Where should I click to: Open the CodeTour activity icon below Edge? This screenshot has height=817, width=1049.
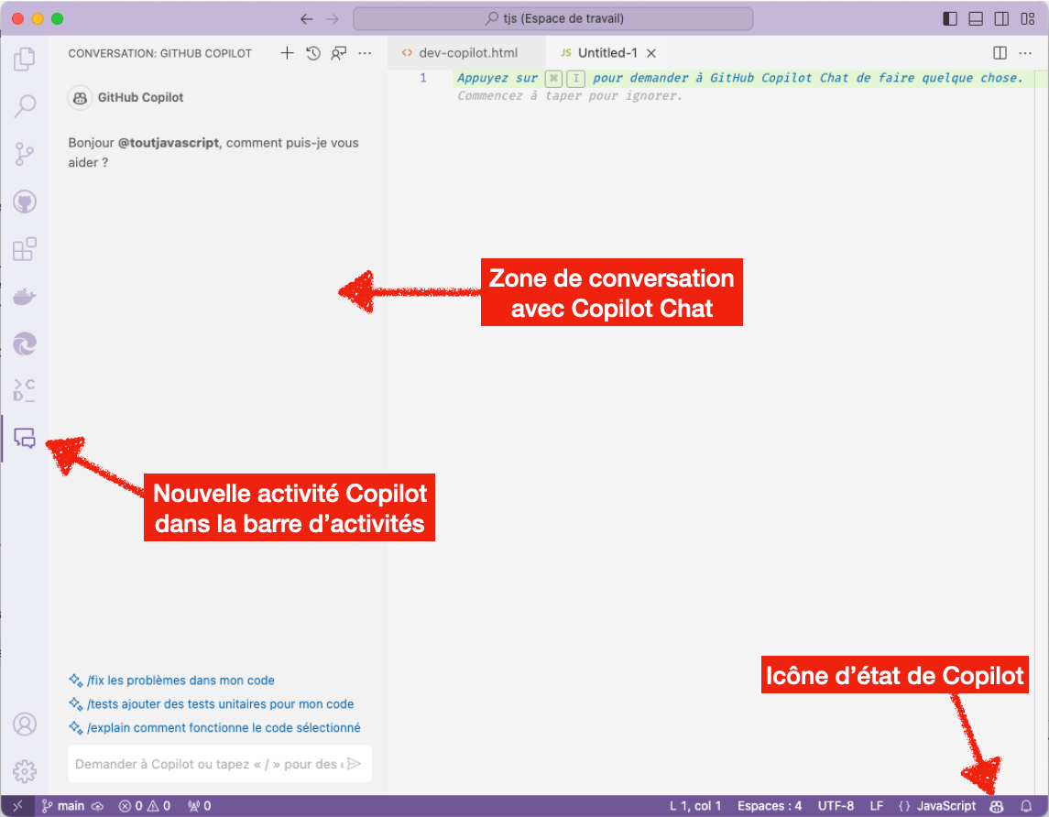(x=24, y=390)
